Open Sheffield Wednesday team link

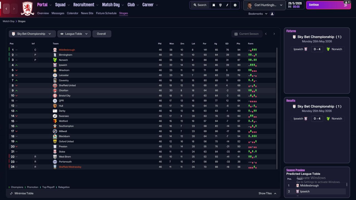(70, 167)
